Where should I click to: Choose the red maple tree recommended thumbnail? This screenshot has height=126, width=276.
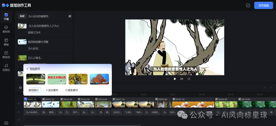pyautogui.click(x=99, y=79)
